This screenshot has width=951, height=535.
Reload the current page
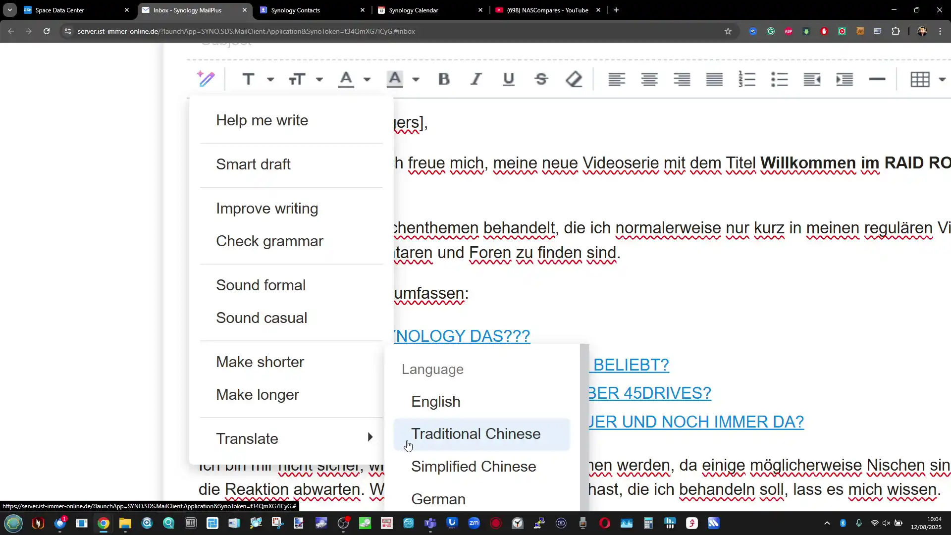pos(47,31)
